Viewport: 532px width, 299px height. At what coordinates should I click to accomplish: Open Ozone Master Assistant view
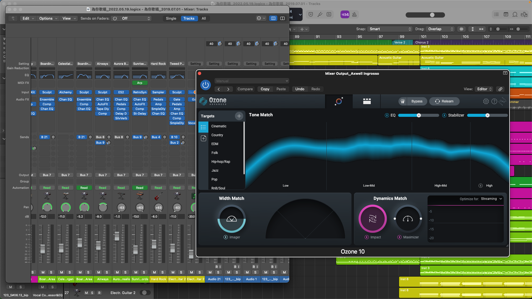click(x=339, y=101)
